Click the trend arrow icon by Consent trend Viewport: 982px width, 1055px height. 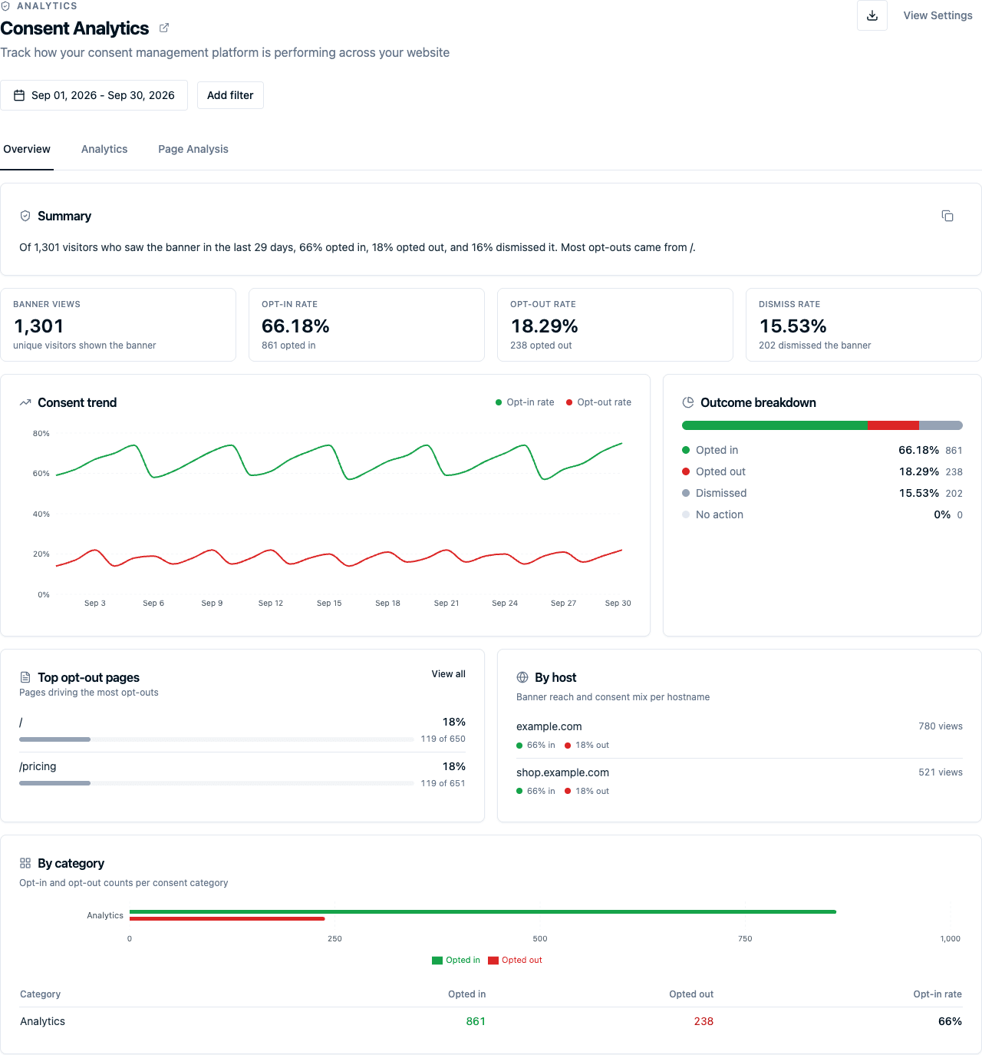pos(25,402)
